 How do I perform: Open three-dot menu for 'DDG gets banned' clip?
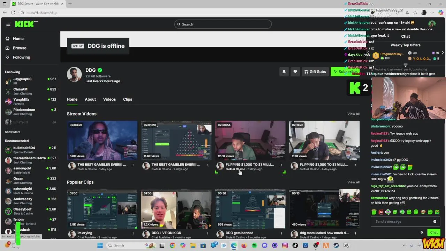pos(281,233)
